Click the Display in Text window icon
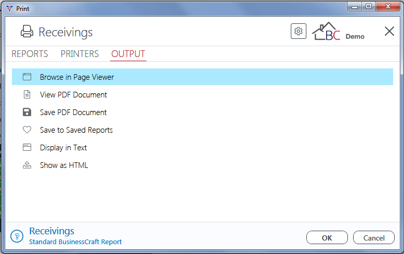 [27, 147]
